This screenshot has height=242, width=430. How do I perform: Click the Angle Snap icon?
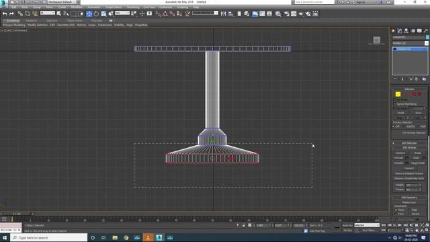[x=165, y=13]
